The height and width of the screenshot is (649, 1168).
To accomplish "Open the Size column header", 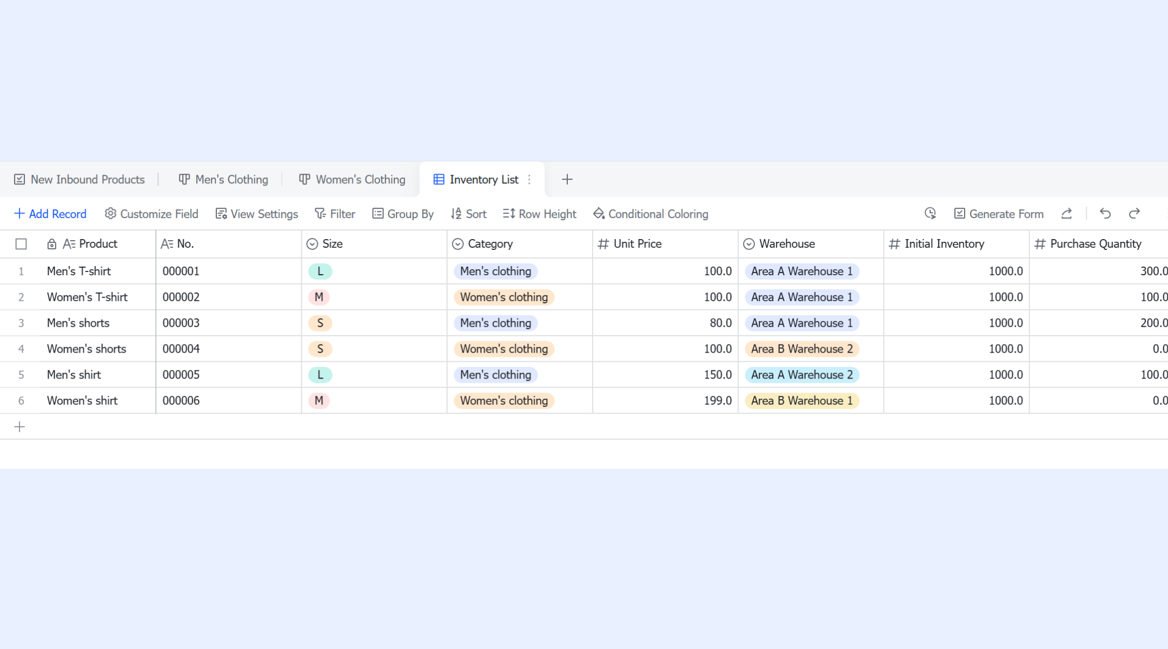I will [x=374, y=244].
